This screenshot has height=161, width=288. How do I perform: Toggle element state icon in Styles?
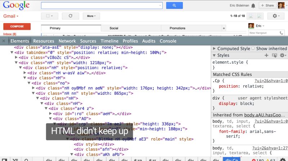tap(274, 55)
